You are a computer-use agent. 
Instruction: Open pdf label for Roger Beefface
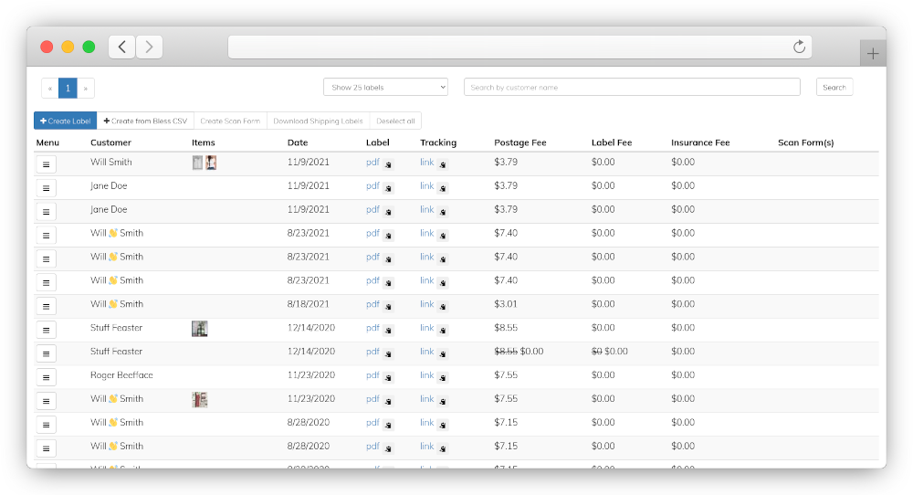click(373, 375)
